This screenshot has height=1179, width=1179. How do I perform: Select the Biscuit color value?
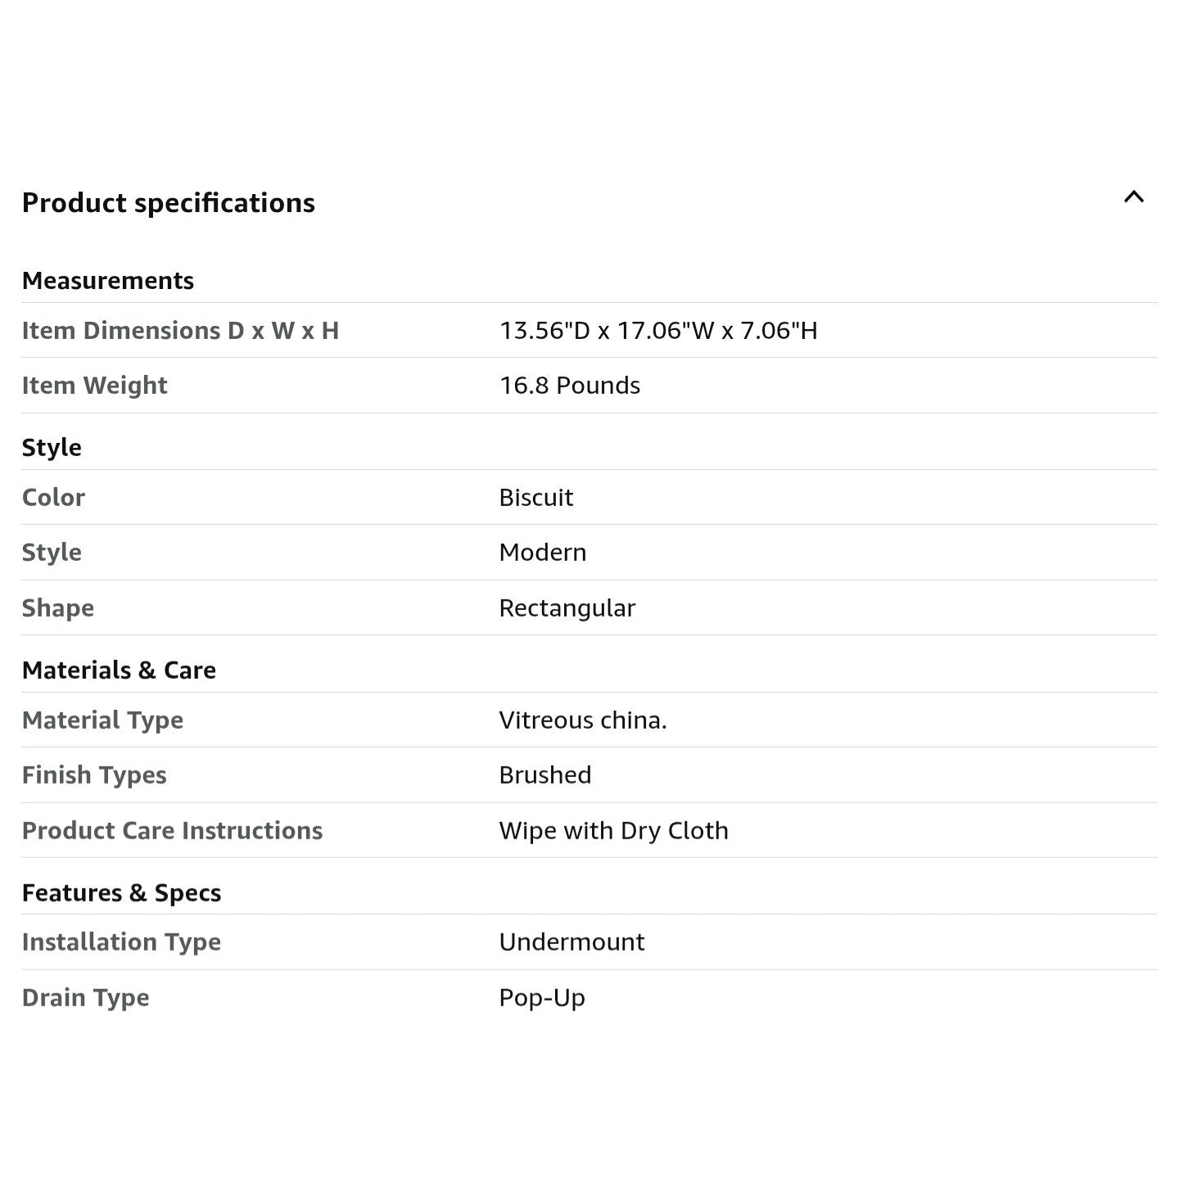coord(536,498)
